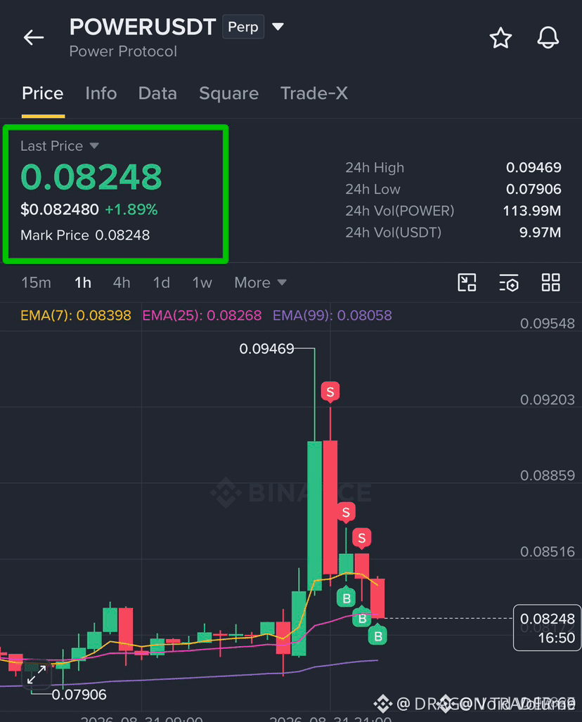
Task: Tap the 24h Vol(POWER) value 113.99M
Action: [x=532, y=211]
